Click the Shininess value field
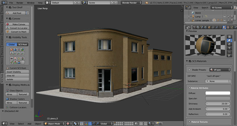Image resolution: width=237 pixels, height=126 pixels. tap(218, 104)
